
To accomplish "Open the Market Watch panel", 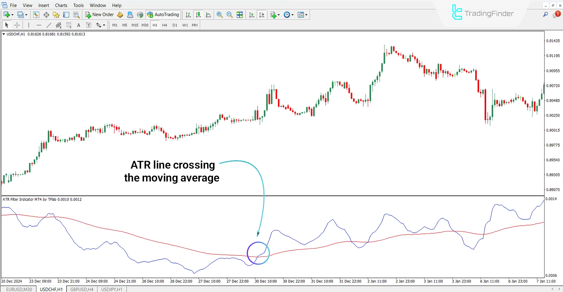I will click(36, 14).
